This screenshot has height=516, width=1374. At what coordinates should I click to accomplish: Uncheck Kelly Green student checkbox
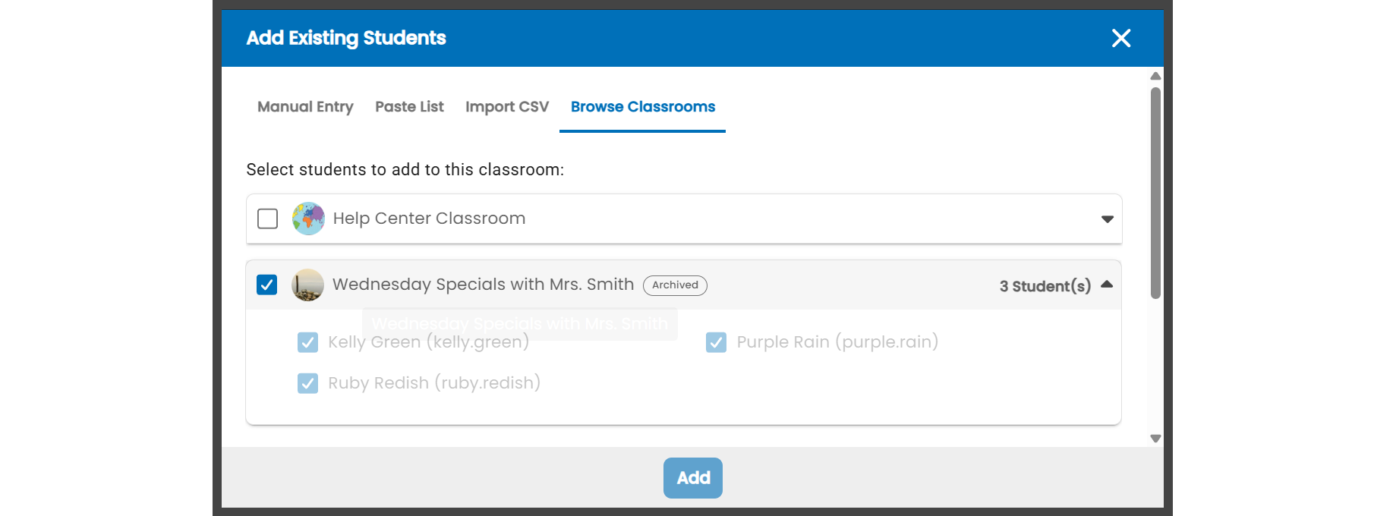coord(307,342)
